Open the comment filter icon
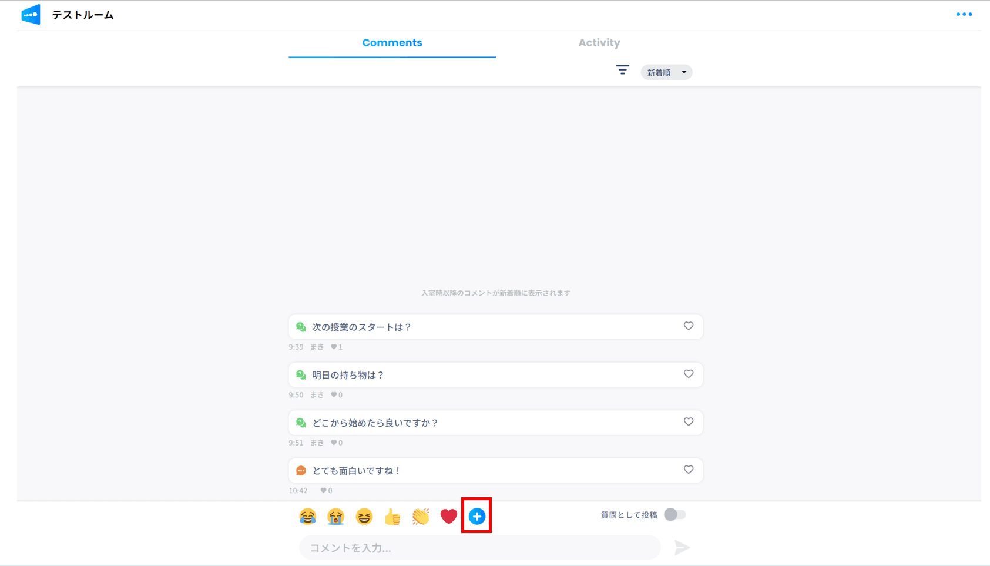The width and height of the screenshot is (990, 566). [x=622, y=70]
